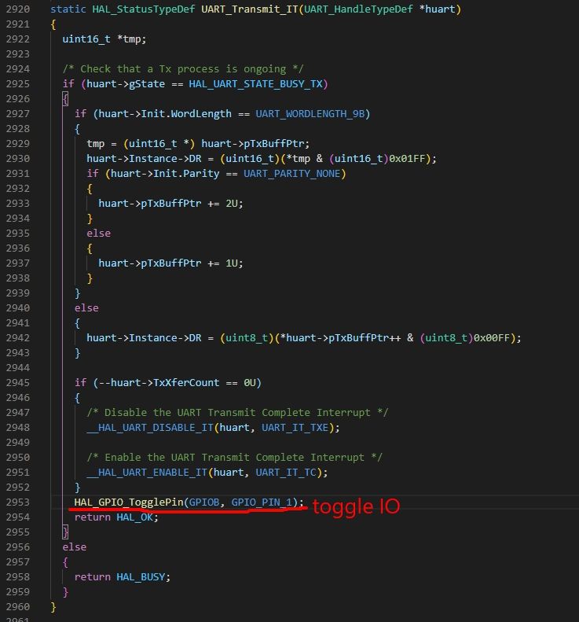This screenshot has height=622, width=579.
Task: Click the '0U' comparison value
Action: pyautogui.click(x=250, y=383)
